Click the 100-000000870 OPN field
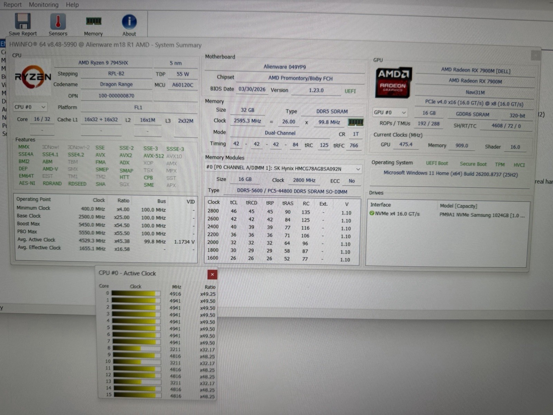 tap(116, 96)
